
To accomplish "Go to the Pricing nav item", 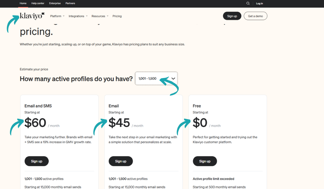I will [x=117, y=16].
